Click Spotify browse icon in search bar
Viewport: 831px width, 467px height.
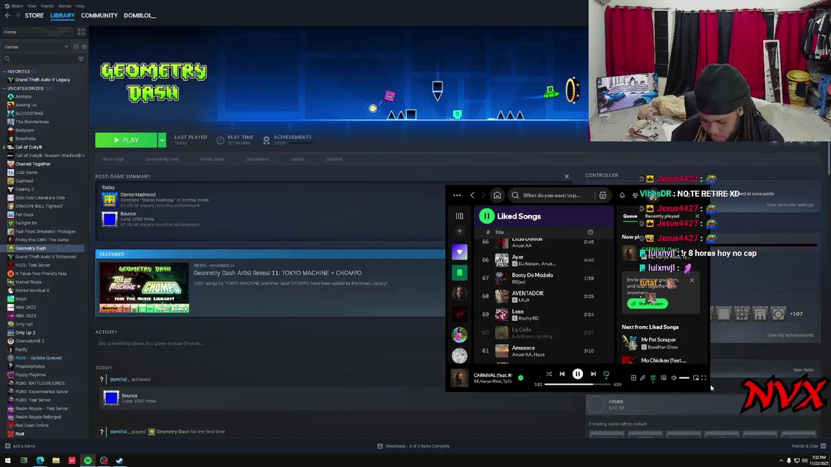click(602, 195)
